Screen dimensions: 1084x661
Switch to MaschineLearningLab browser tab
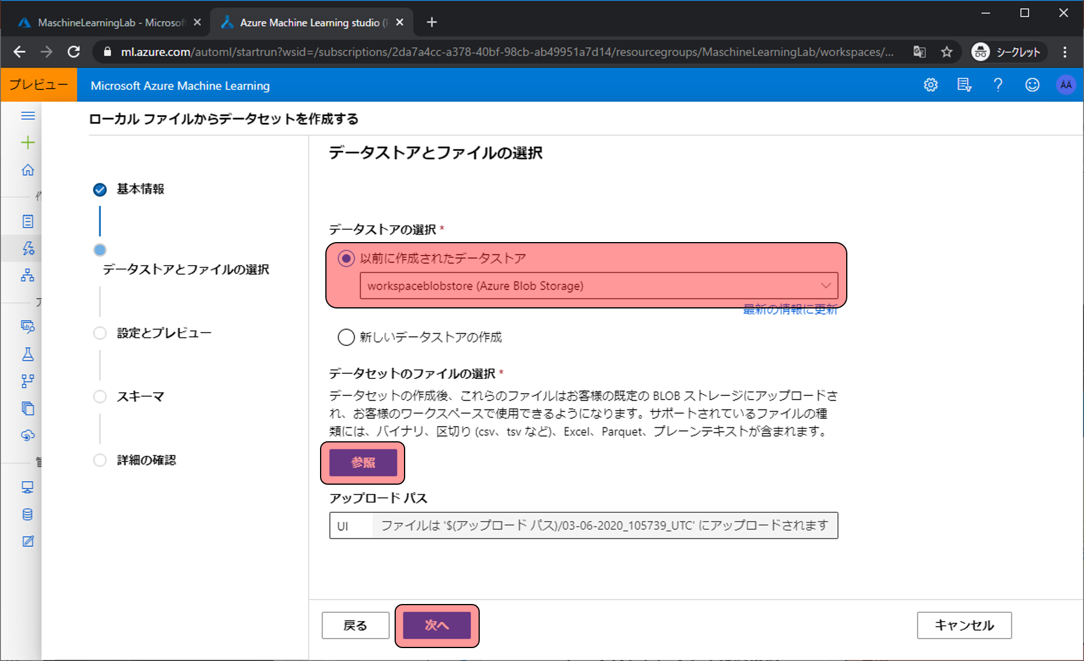pyautogui.click(x=106, y=22)
